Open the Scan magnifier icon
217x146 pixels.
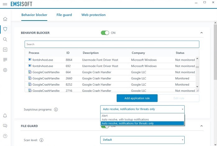[x=5, y=39]
